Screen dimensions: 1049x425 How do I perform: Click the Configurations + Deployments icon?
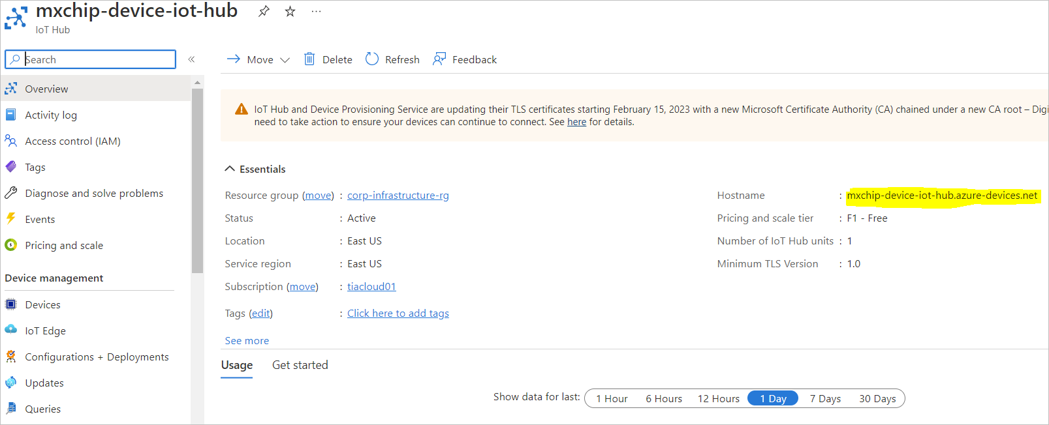(x=11, y=357)
